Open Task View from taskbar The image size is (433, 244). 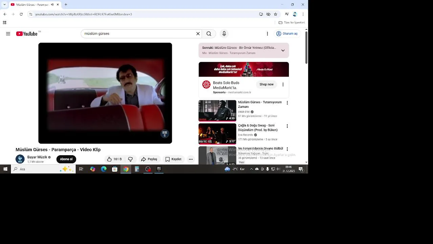click(x=81, y=169)
